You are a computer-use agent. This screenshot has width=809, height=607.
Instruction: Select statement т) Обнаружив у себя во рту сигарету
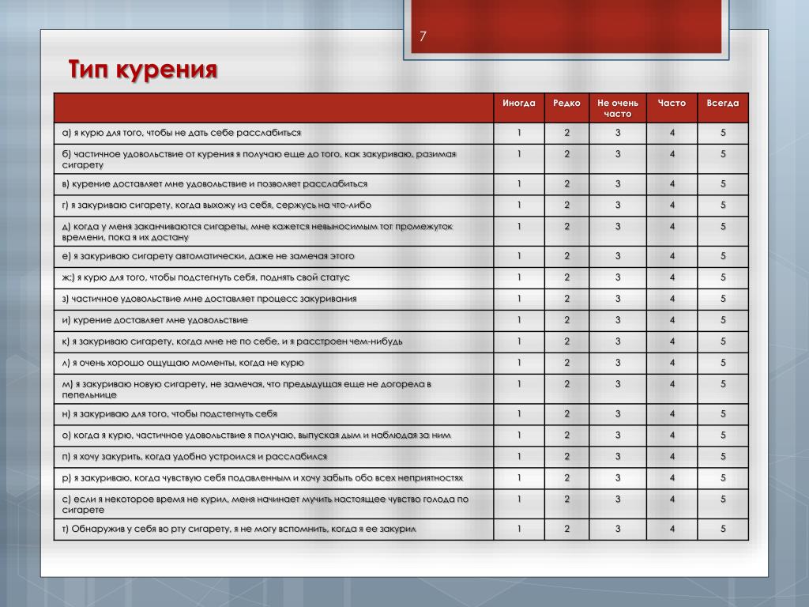coord(239,529)
